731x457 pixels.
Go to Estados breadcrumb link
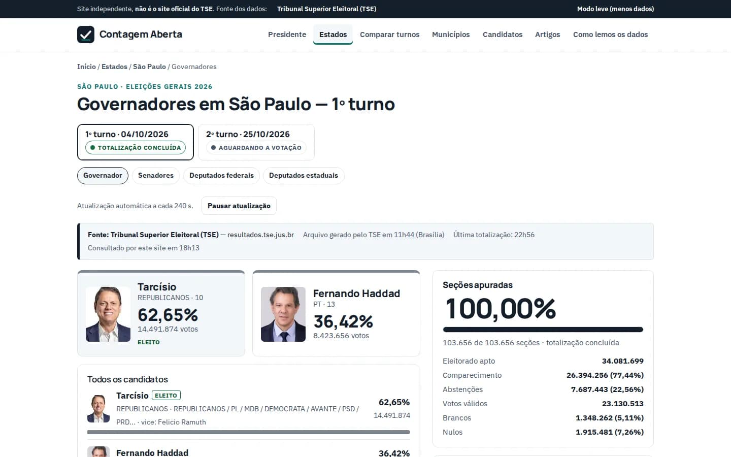[114, 67]
